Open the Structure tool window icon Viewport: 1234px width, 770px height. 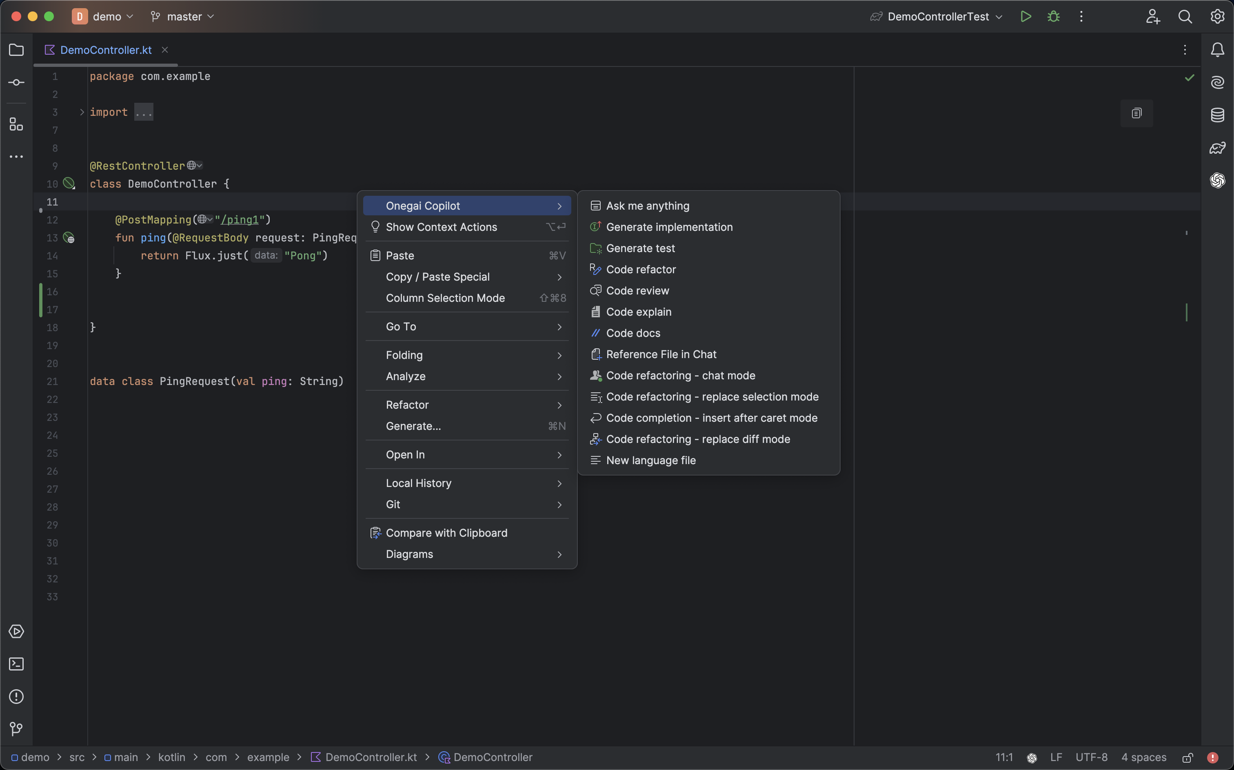[16, 124]
